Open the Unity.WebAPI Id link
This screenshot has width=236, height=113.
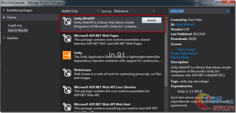185,24
